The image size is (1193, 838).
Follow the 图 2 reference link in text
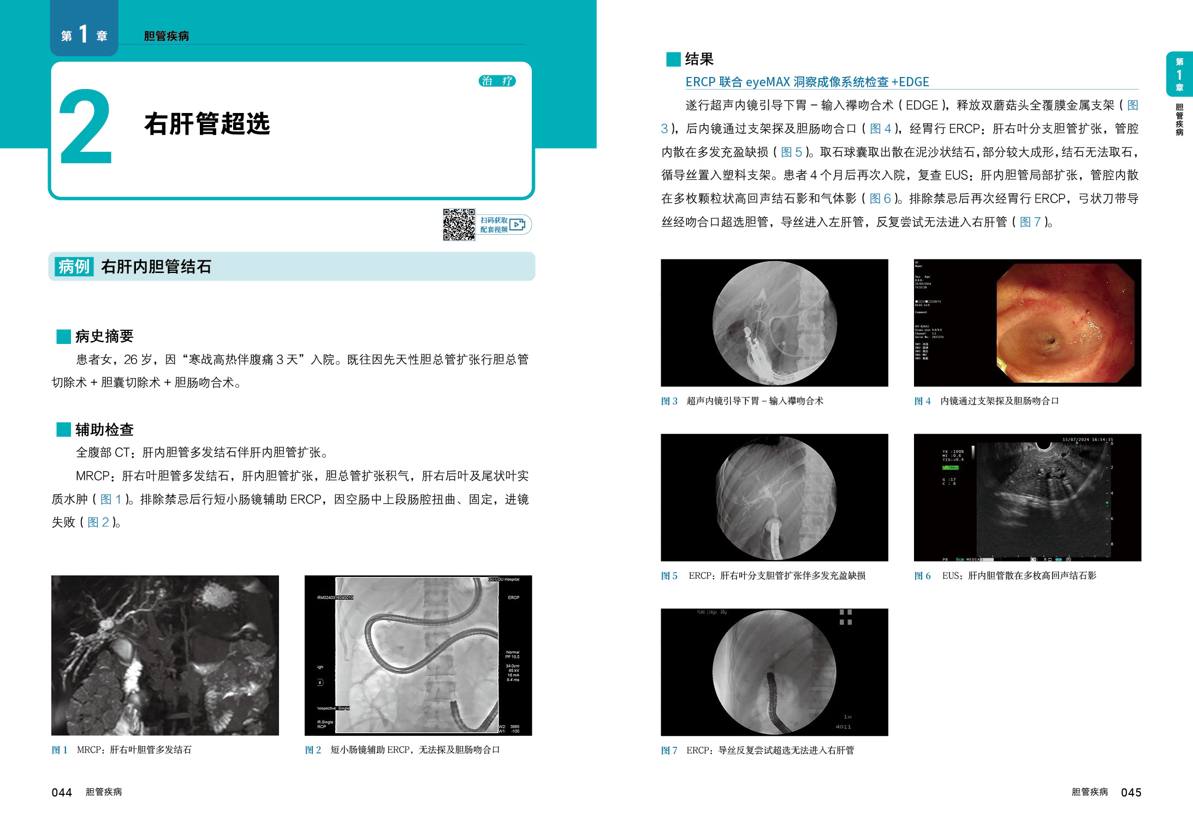98,522
